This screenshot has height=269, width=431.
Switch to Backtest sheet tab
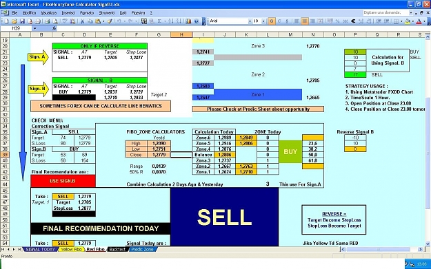pos(117,249)
